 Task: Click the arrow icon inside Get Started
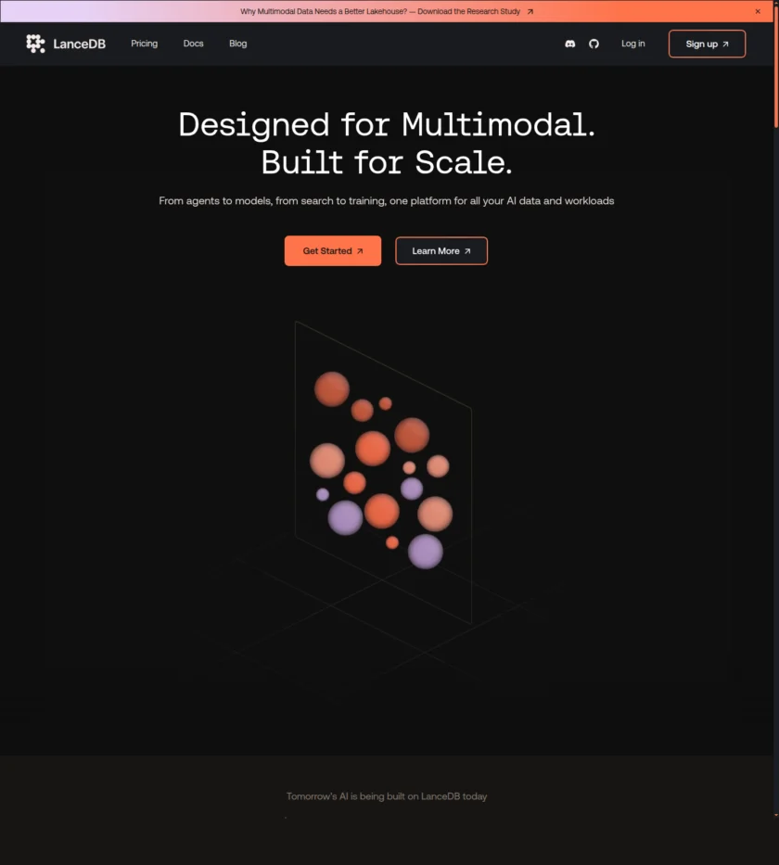(360, 251)
